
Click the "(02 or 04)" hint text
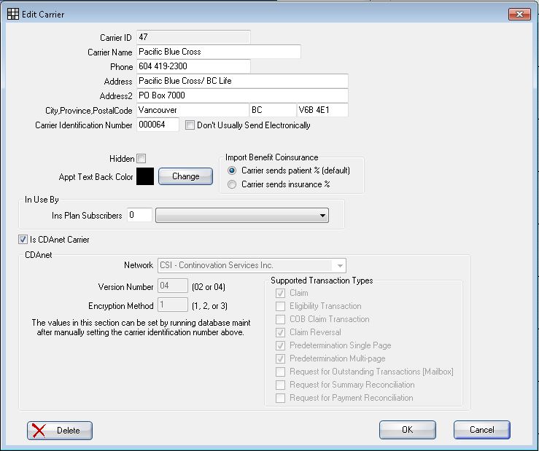pyautogui.click(x=209, y=287)
